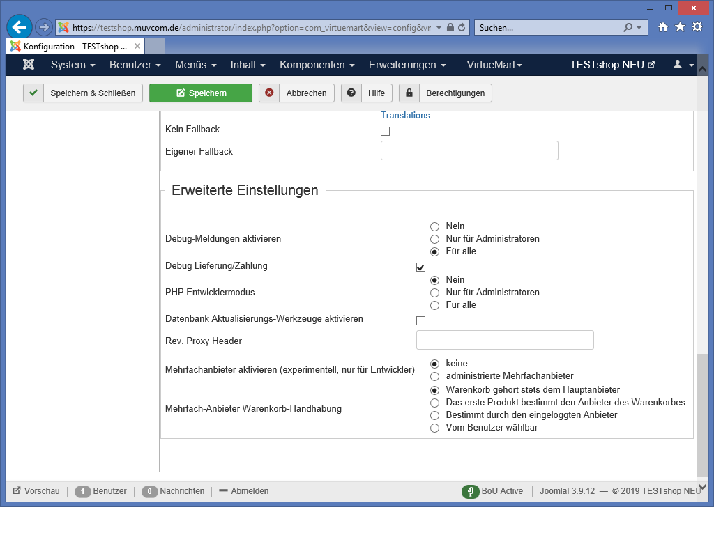714x535 pixels.
Task: Click into the Rev. Proxy Header field
Action: [x=504, y=340]
